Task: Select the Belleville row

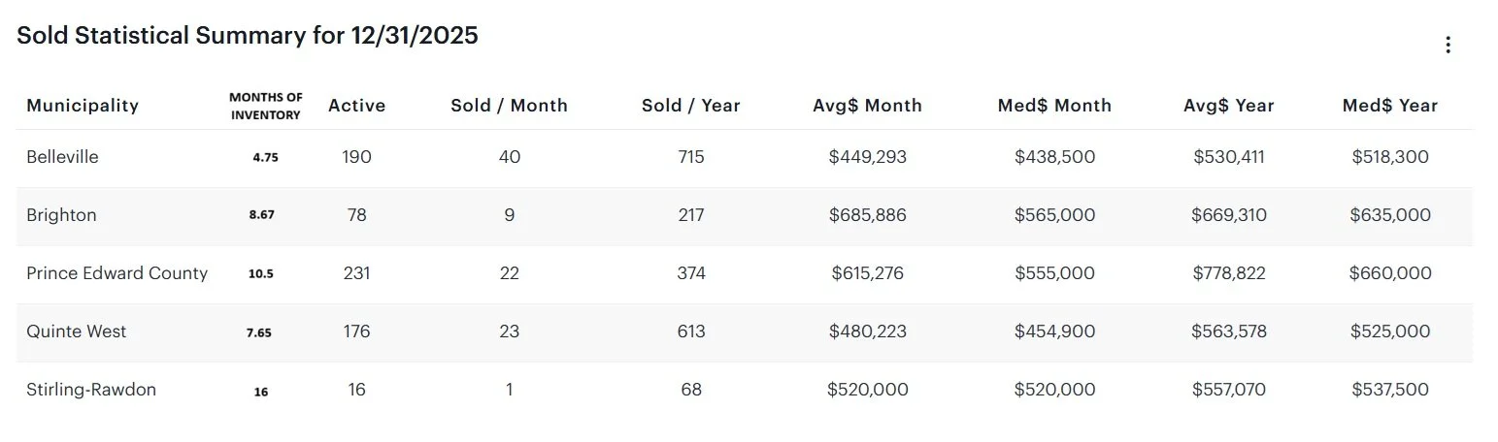Action: (x=62, y=157)
